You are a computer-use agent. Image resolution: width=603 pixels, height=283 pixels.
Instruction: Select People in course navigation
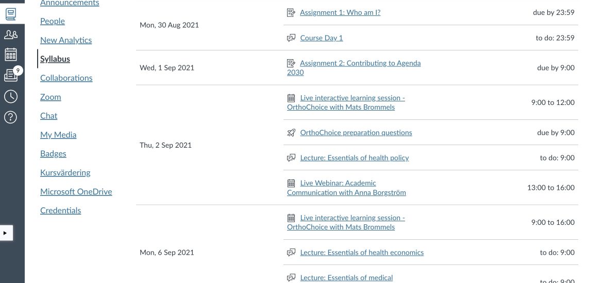pyautogui.click(x=52, y=21)
